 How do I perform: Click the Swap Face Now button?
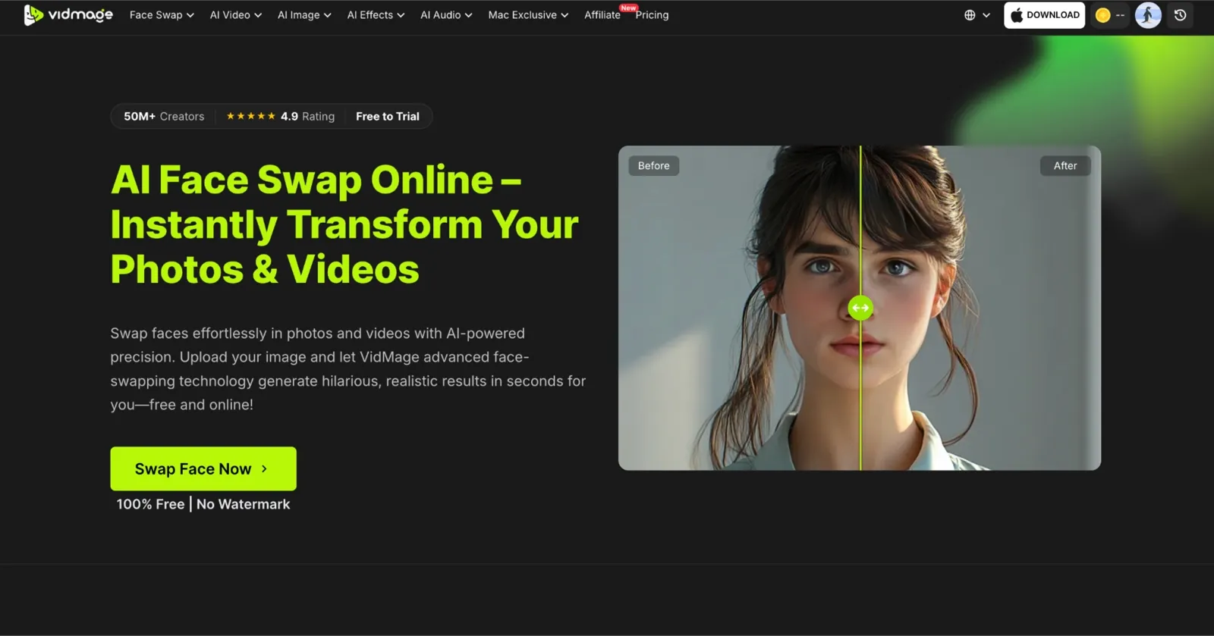203,468
